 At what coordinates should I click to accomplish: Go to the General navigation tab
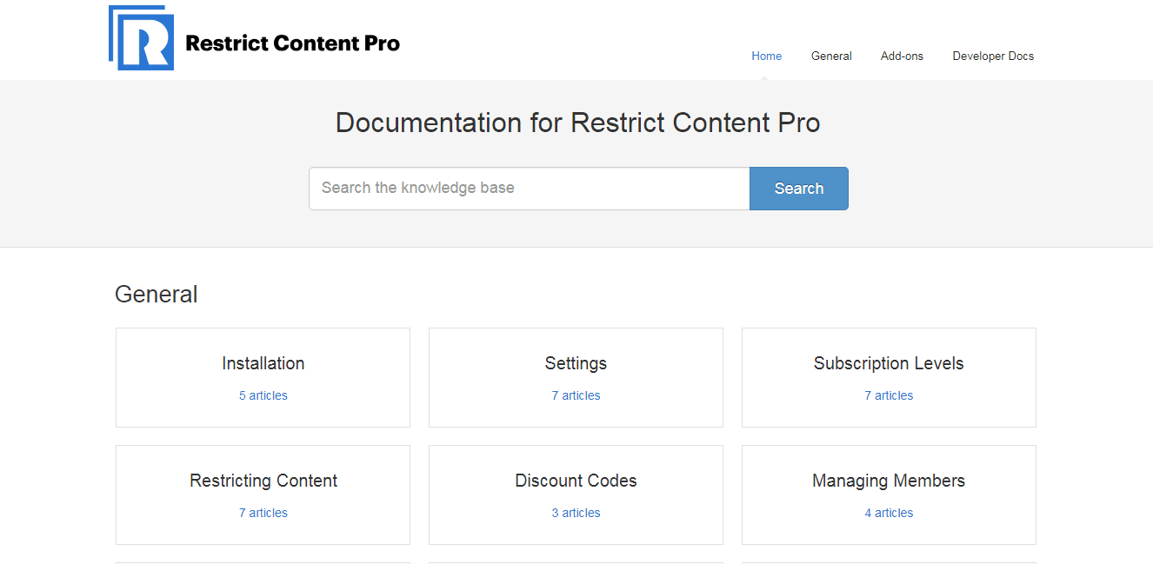click(831, 56)
